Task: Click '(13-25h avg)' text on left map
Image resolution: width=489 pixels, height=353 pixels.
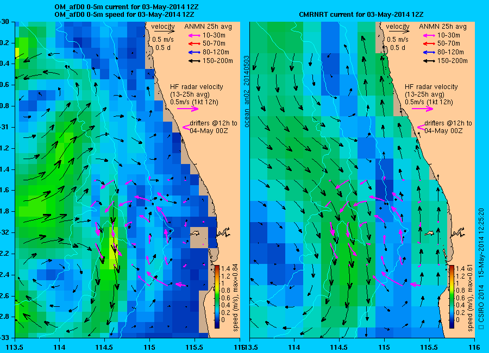Action: click(190, 94)
